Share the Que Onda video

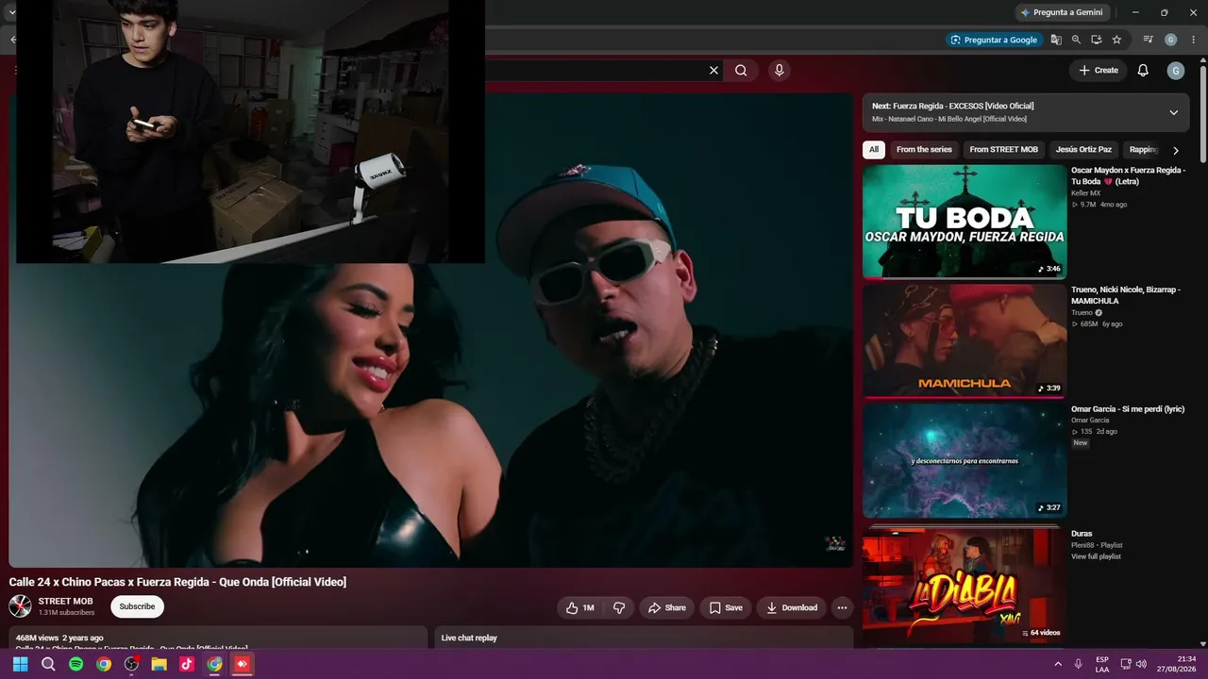pyautogui.click(x=666, y=608)
